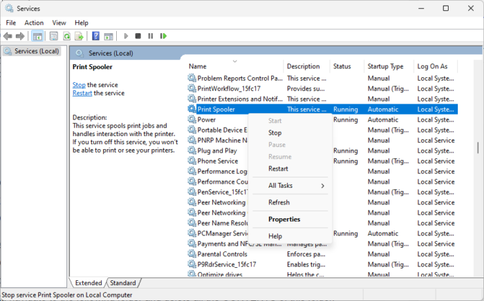The image size is (484, 301).
Task: Click the Export List toolbar icon
Action: [x=80, y=36]
